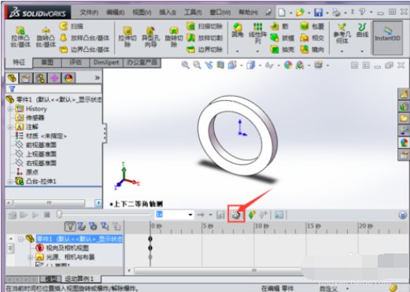410x292 pixels.
Task: Open SolidWorks Resources in the task pane
Action: click(x=404, y=94)
